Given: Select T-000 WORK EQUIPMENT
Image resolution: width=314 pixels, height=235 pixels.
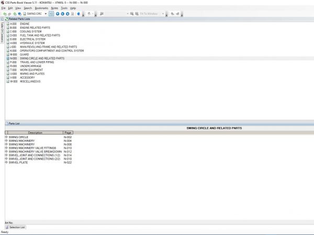Looking at the screenshot, I should tap(25, 70).
